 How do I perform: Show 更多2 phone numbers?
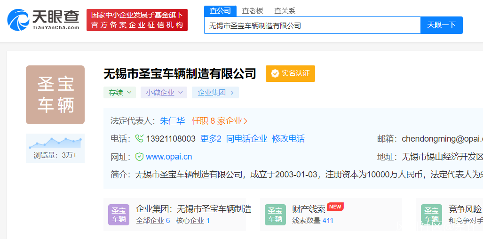tap(211, 139)
